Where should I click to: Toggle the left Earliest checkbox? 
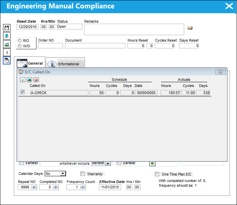(22, 163)
